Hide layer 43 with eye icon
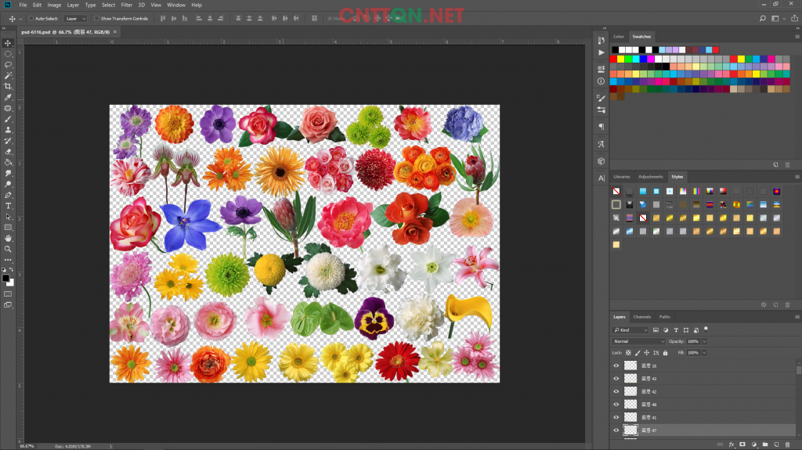Screen dimensions: 802x450 coord(616,379)
